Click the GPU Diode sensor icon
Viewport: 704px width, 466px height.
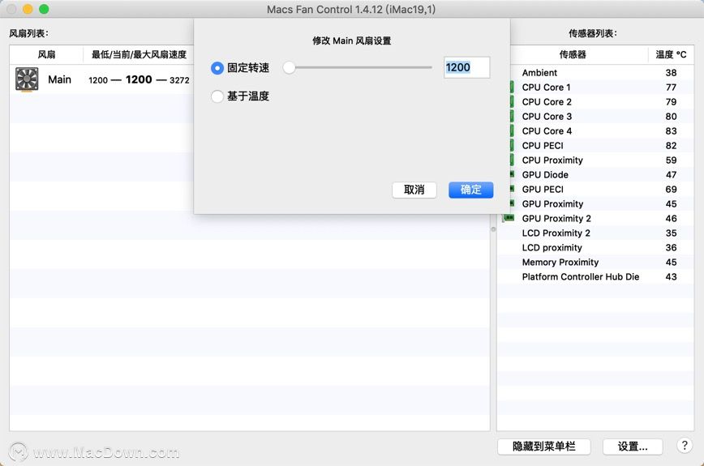512,174
